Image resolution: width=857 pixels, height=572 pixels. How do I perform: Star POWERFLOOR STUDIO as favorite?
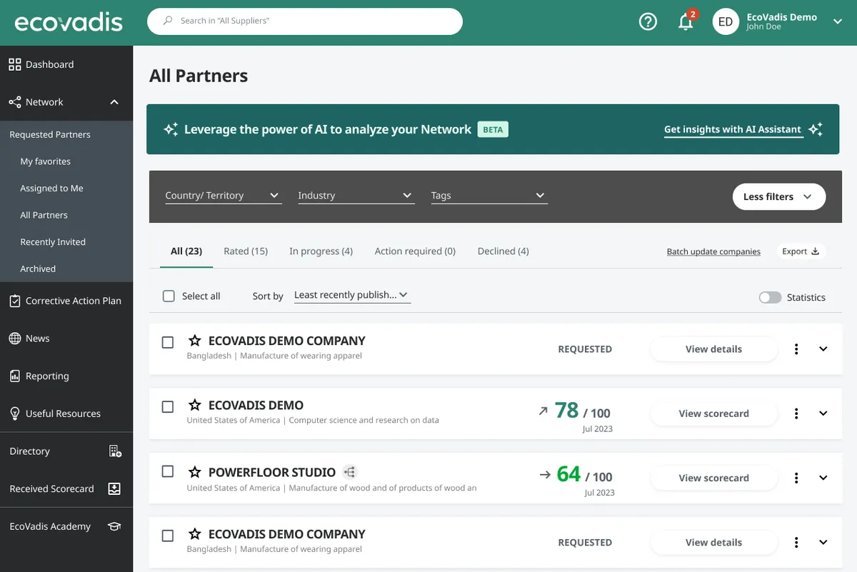(x=194, y=472)
